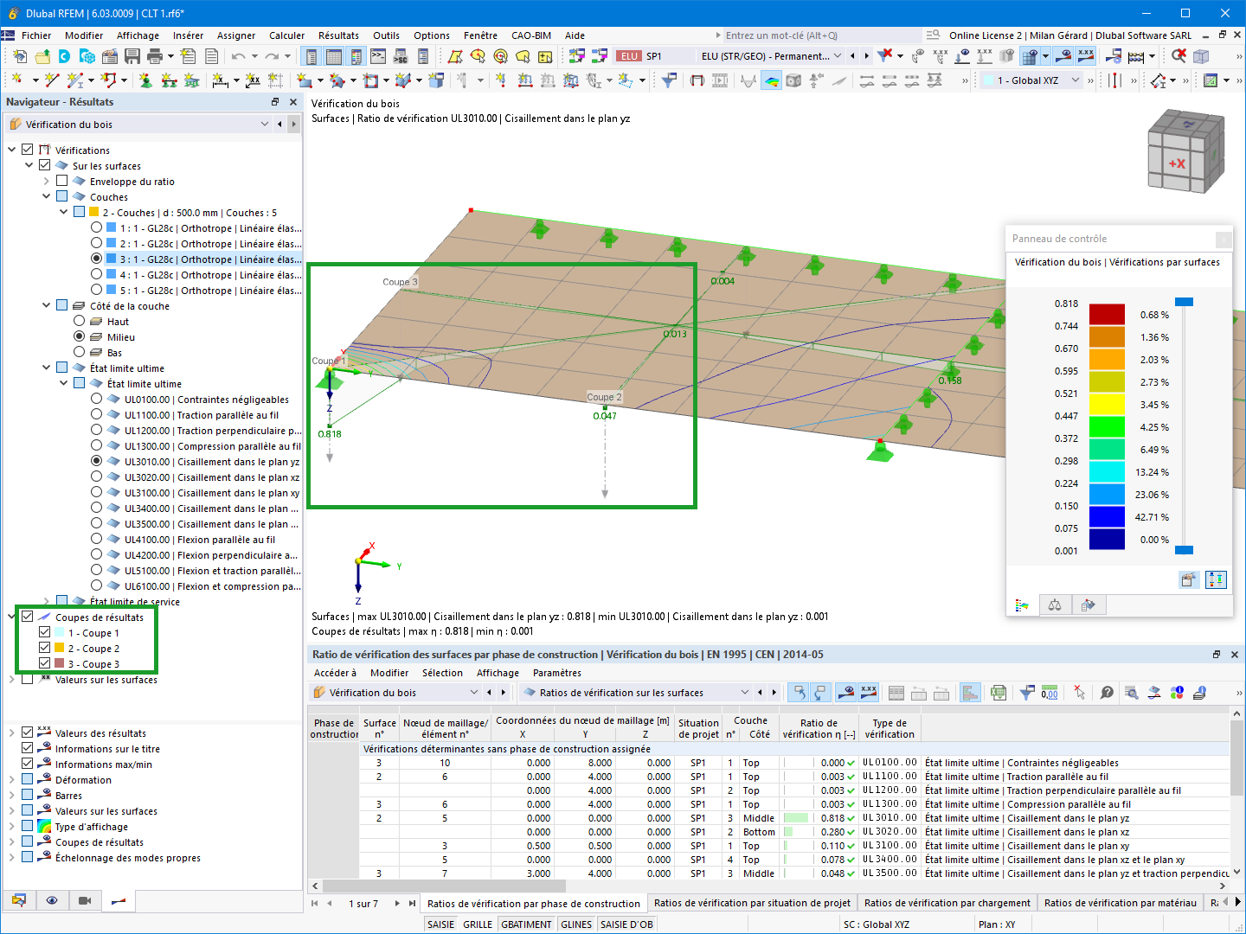Click the Save file floppy disk icon

click(132, 56)
